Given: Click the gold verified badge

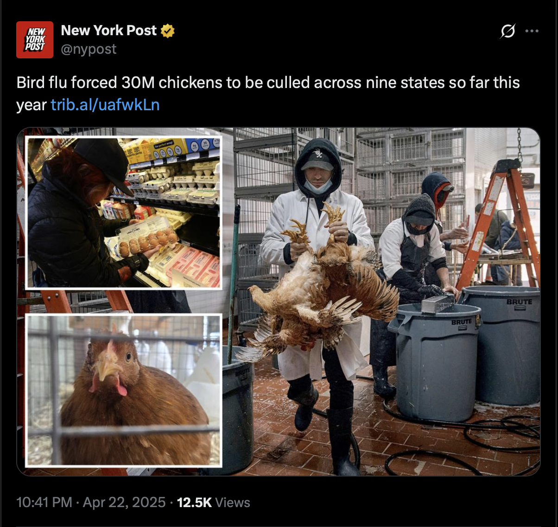Looking at the screenshot, I should (167, 31).
